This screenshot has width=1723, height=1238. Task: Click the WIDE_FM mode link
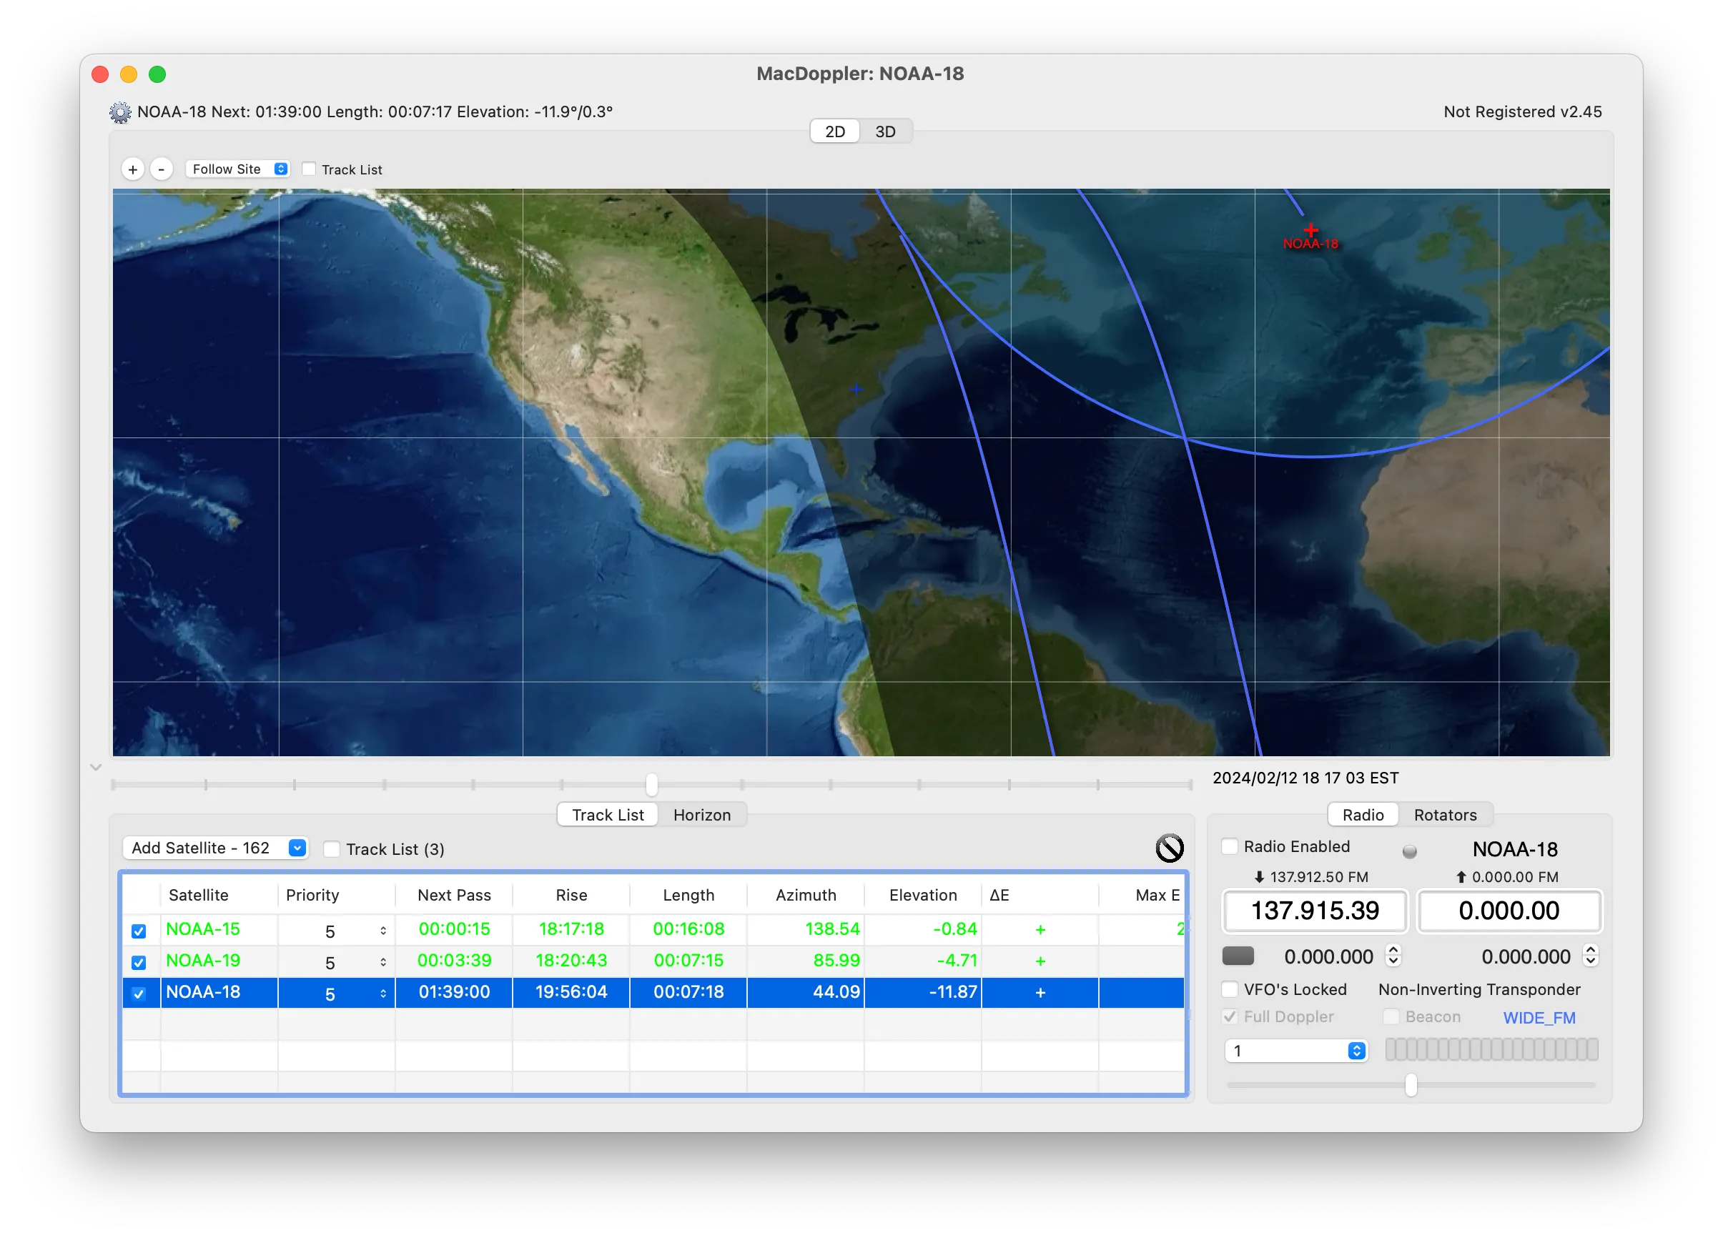pos(1539,1017)
